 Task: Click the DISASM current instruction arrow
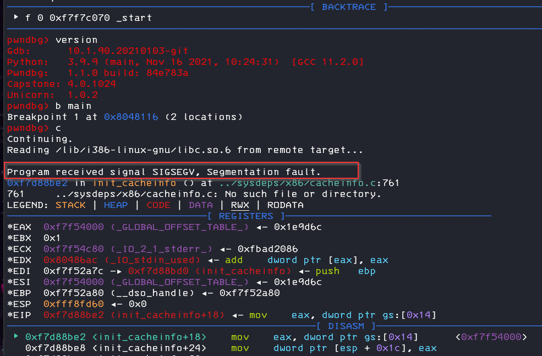point(16,336)
